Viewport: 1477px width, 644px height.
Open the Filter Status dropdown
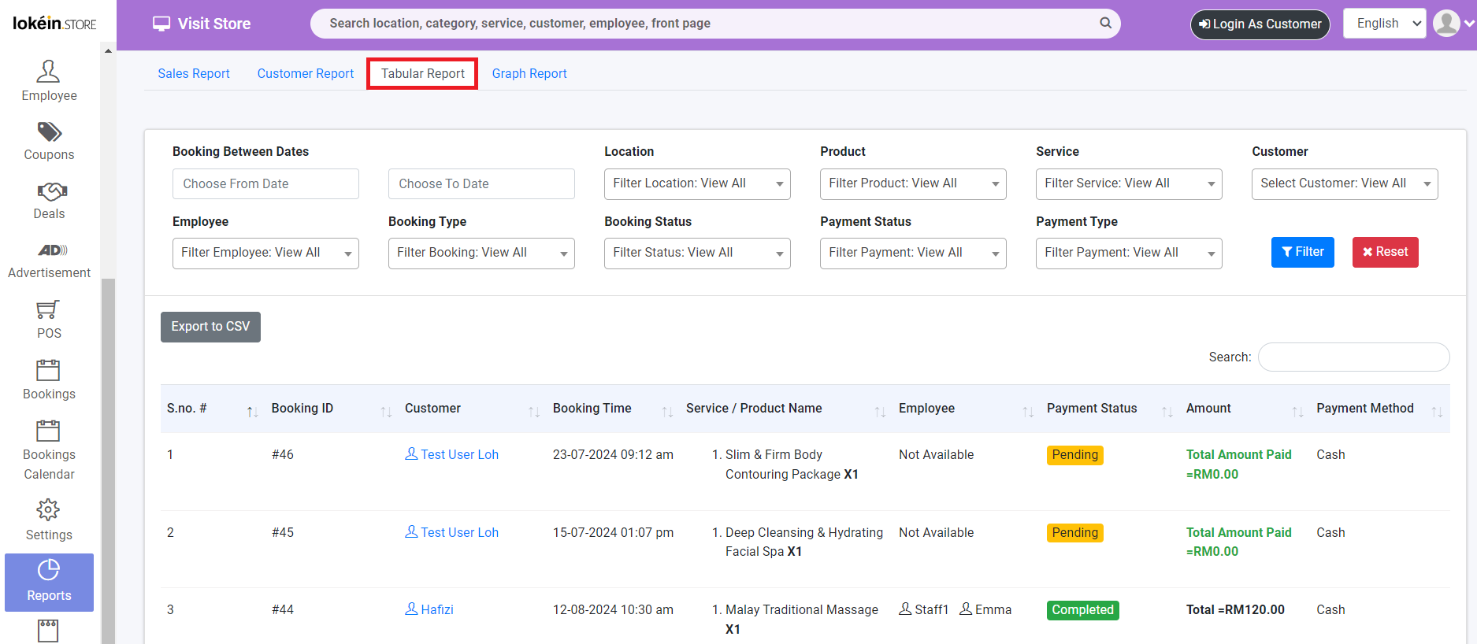tap(697, 253)
